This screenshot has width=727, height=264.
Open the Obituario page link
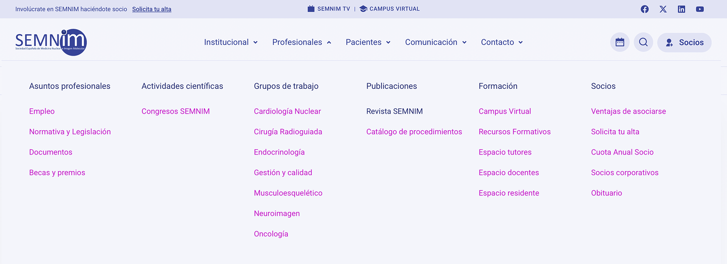pyautogui.click(x=606, y=193)
